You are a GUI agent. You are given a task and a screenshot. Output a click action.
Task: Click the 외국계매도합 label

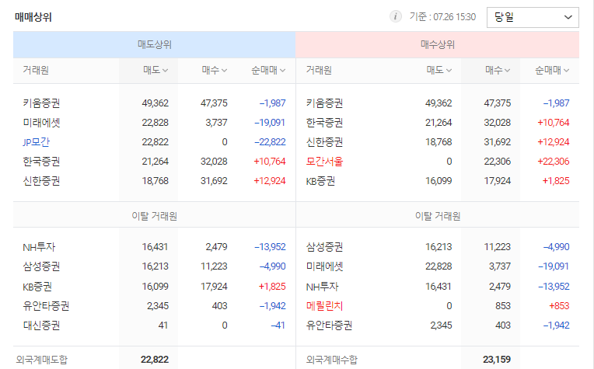[x=42, y=360]
